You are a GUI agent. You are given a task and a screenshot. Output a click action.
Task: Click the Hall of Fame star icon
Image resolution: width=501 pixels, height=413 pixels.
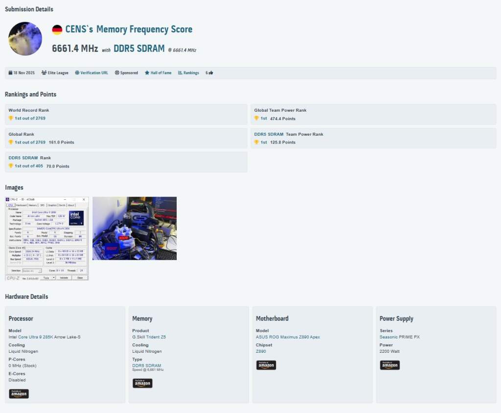(147, 73)
